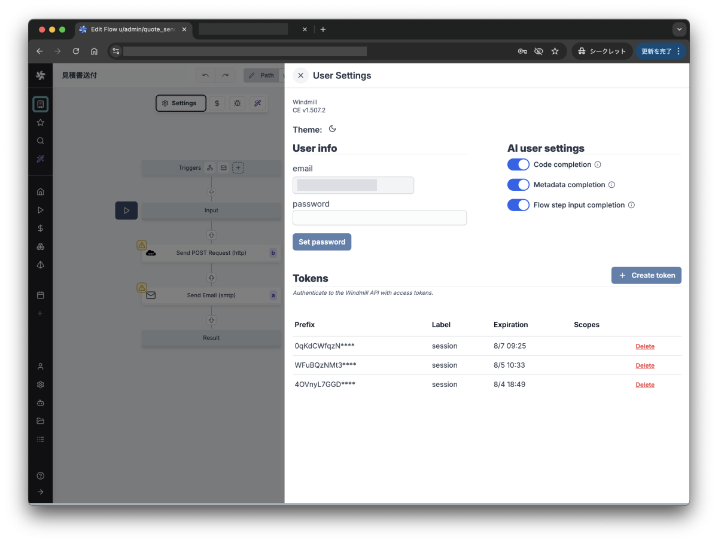Select the Send Email (smtp) step
This screenshot has width=718, height=543.
[211, 295]
